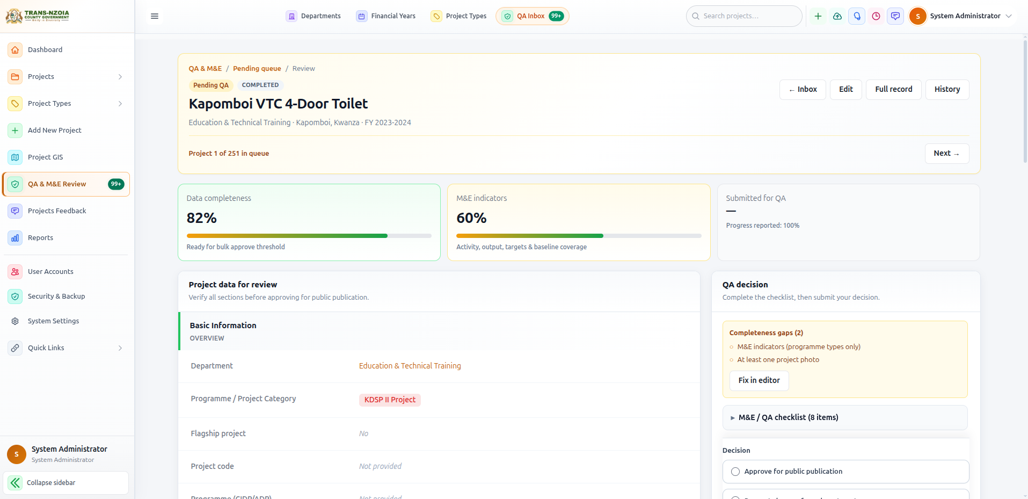The image size is (1028, 499).
Task: Click the Quick Links chain icon
Action: coord(15,348)
